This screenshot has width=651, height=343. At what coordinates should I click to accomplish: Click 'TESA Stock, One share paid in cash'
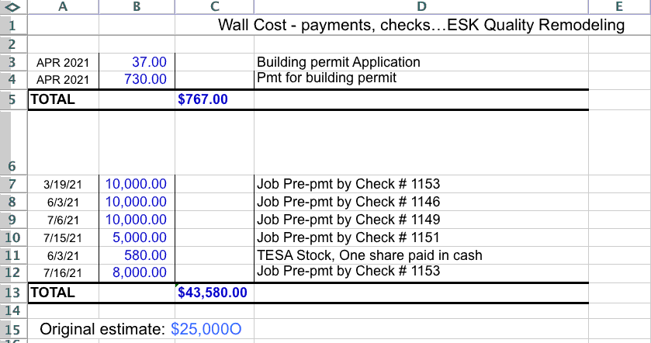click(x=421, y=255)
